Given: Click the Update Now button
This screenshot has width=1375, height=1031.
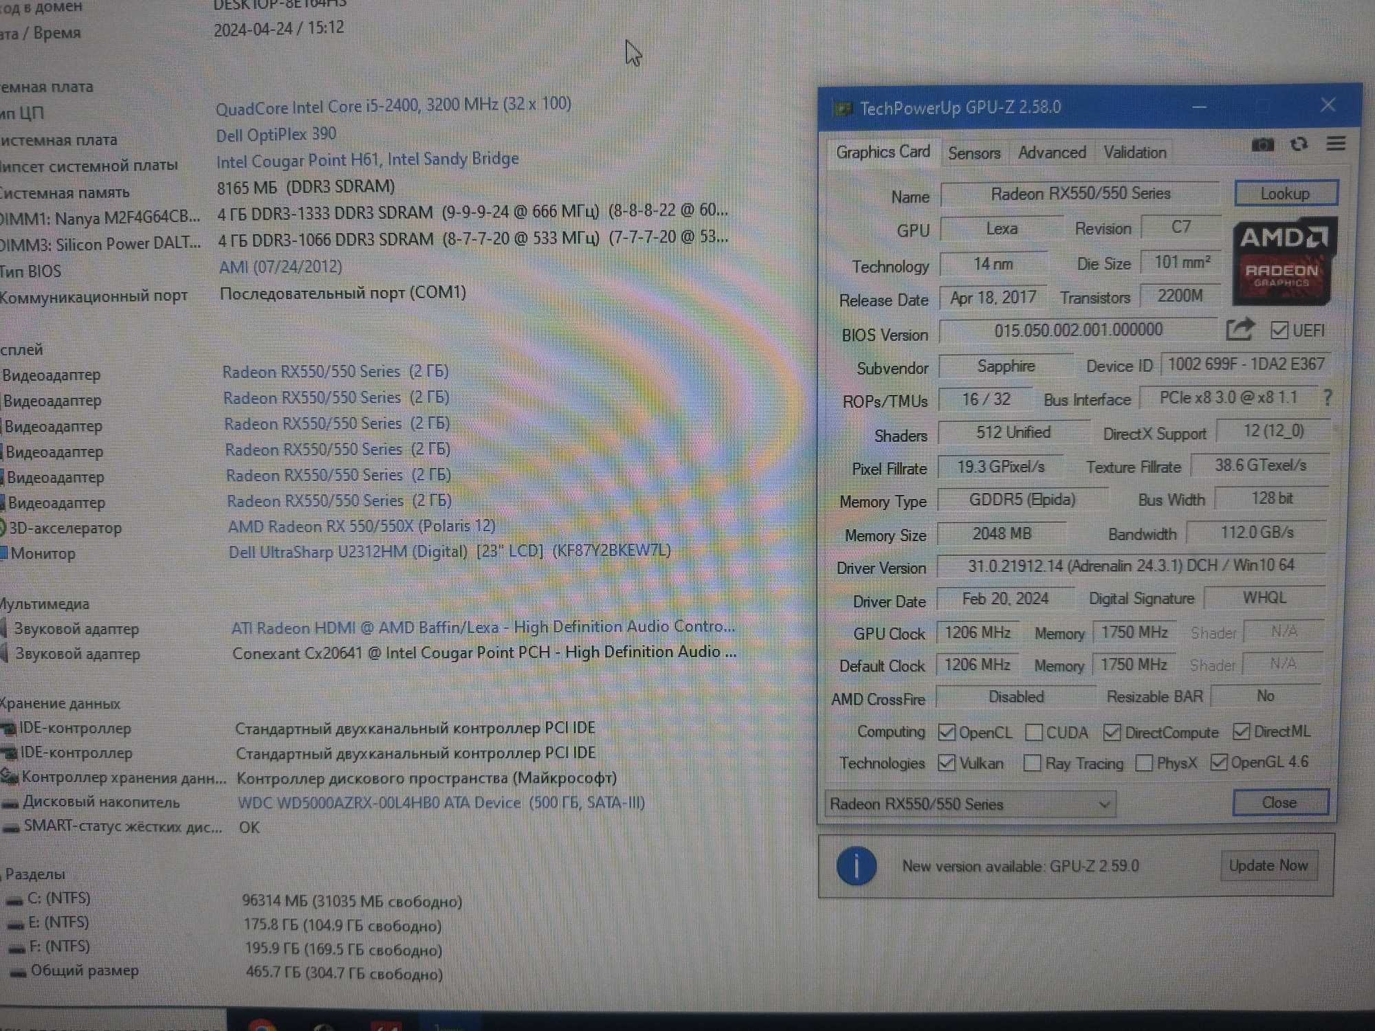Looking at the screenshot, I should click(1268, 865).
